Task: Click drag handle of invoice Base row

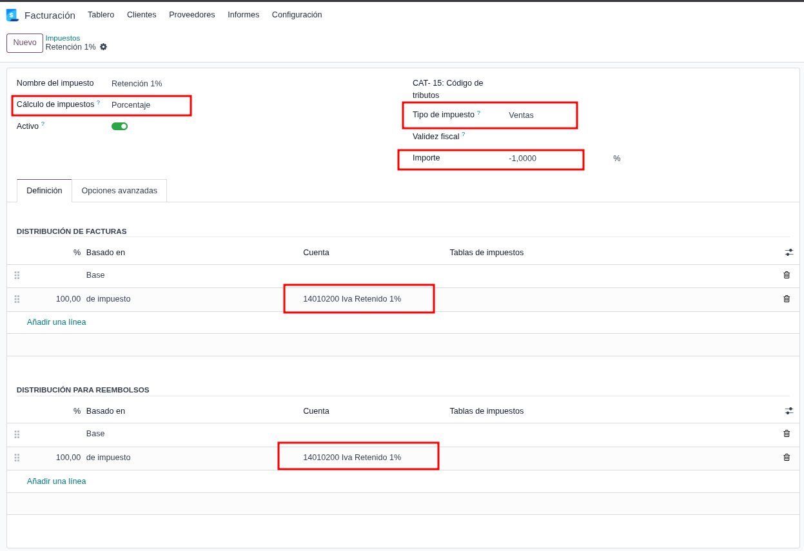Action: click(x=17, y=275)
